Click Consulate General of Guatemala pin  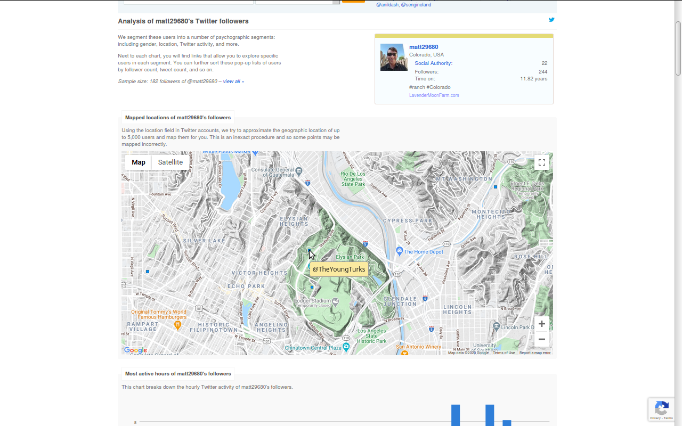click(x=299, y=171)
